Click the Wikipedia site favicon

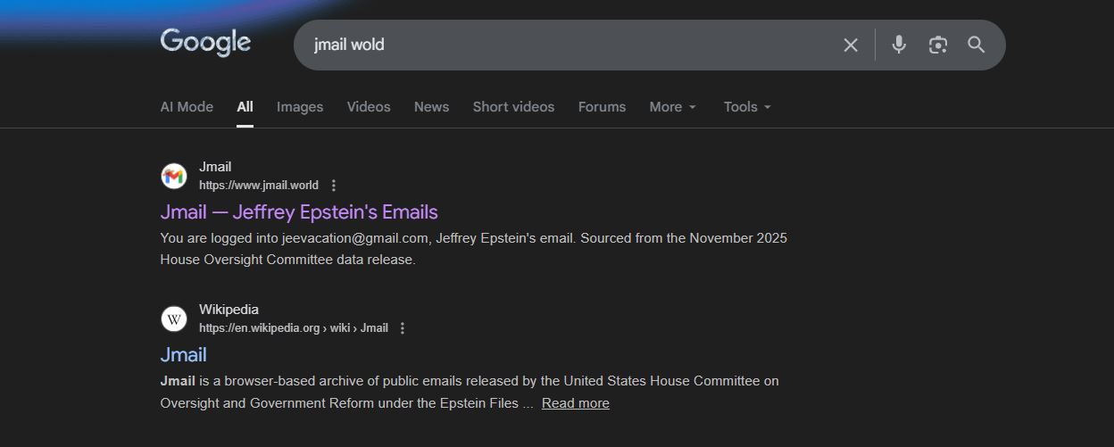coord(174,319)
